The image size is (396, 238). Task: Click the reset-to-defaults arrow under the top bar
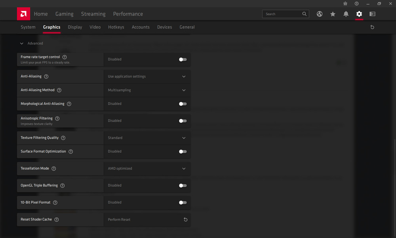[x=372, y=27]
